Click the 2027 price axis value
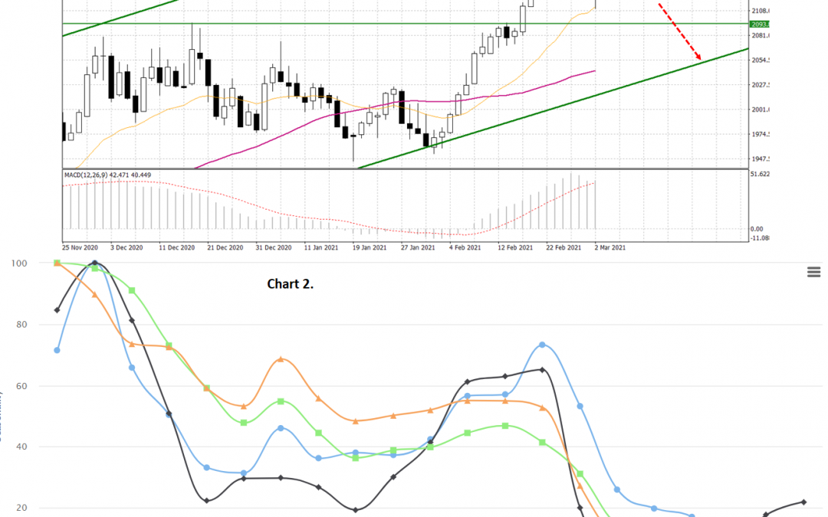The width and height of the screenshot is (828, 517). [761, 85]
